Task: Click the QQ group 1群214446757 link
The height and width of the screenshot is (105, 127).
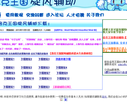Action: pos(116,72)
